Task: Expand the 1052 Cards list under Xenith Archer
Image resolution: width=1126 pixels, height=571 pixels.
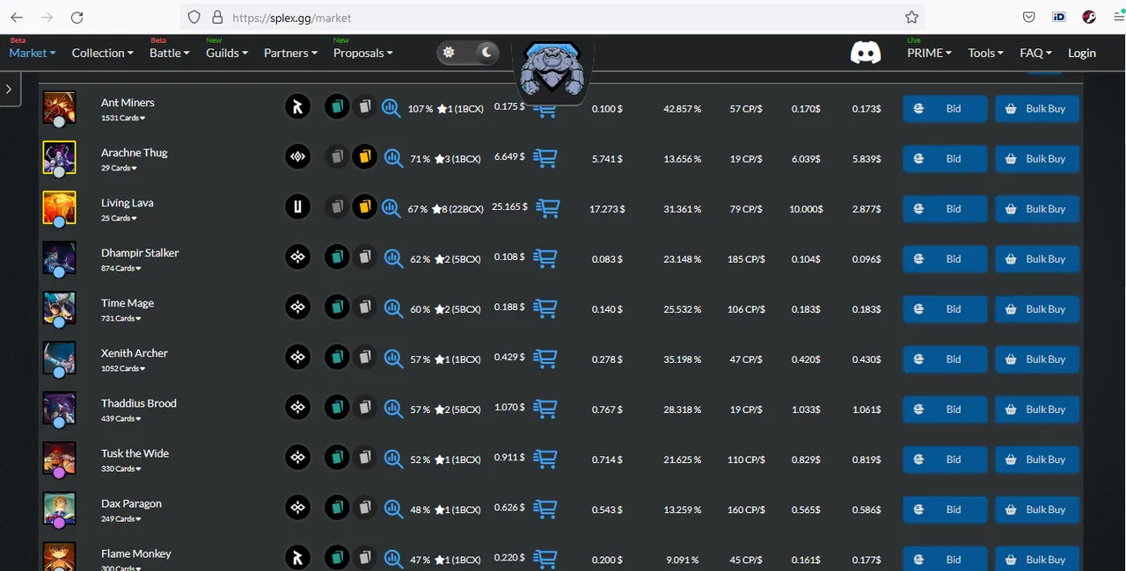Action: (123, 368)
